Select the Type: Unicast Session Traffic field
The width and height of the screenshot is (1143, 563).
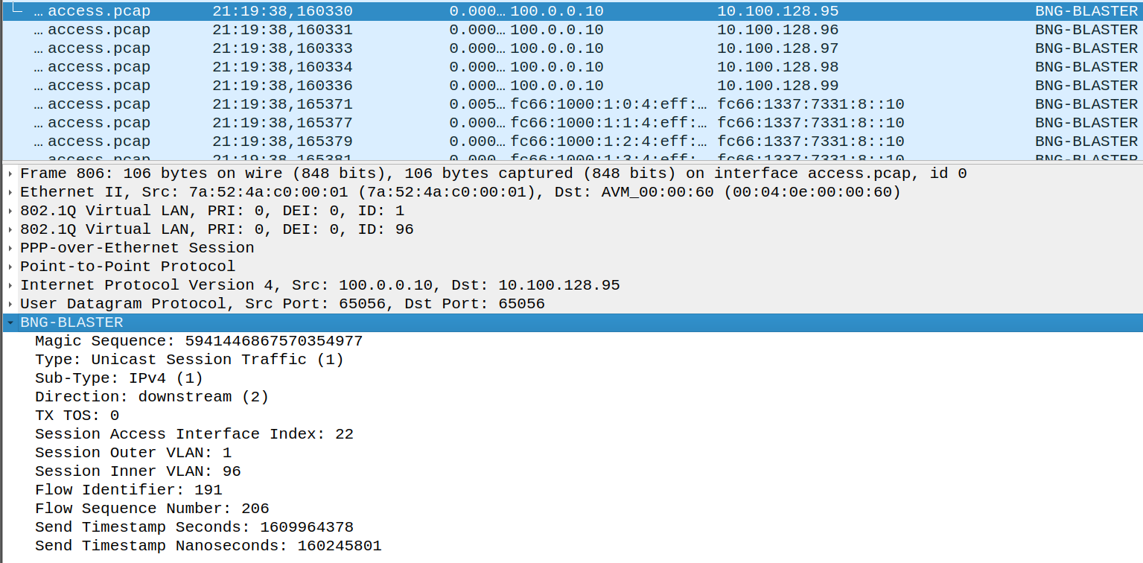[x=188, y=359]
